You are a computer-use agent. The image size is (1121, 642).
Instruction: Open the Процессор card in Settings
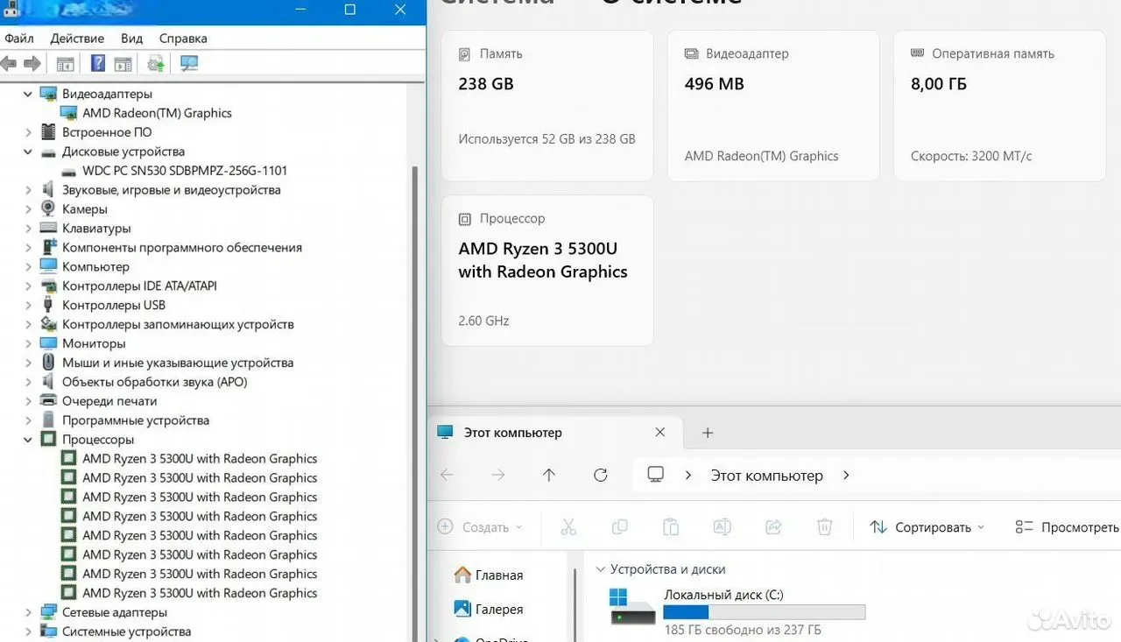[547, 271]
